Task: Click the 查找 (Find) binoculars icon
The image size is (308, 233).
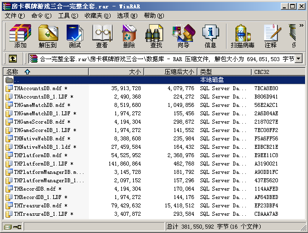Action: [156, 36]
